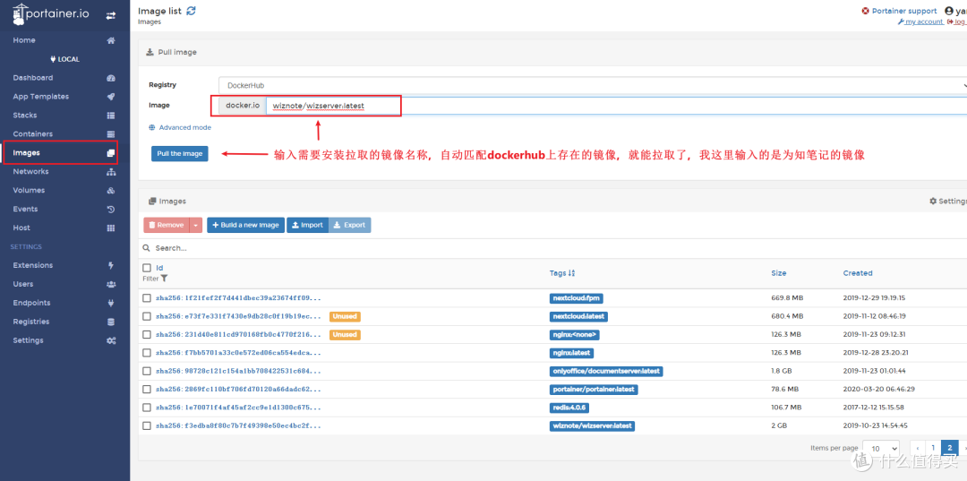Viewport: 967px width, 481px height.
Task: Click the Tags sort icon
Action: [x=571, y=273]
